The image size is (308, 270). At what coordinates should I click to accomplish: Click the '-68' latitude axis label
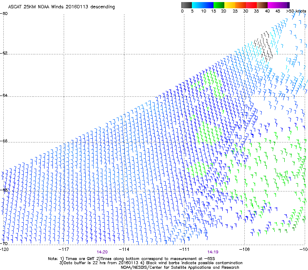(x=4, y=190)
